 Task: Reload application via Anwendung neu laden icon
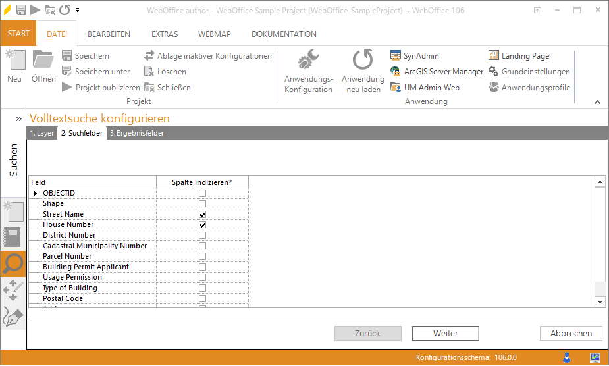coord(362,61)
